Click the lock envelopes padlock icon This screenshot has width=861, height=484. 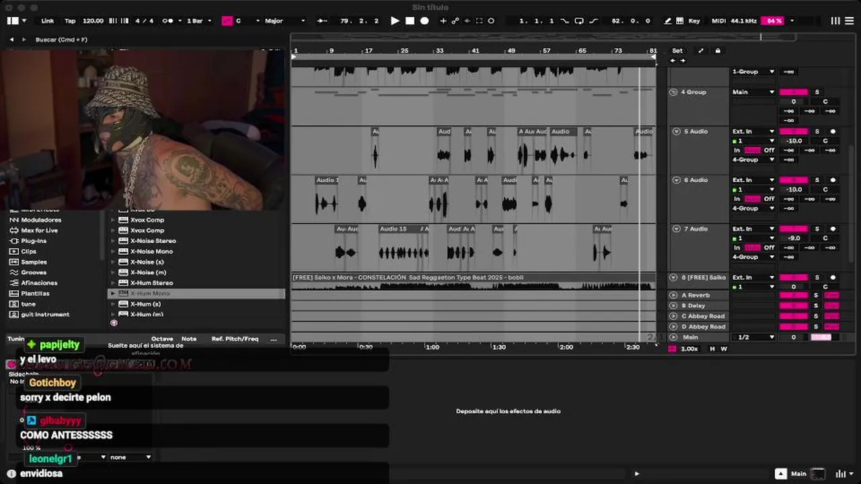[718, 50]
